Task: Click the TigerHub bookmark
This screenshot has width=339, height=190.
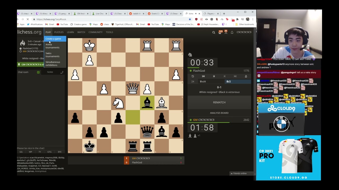Action: click(122, 24)
